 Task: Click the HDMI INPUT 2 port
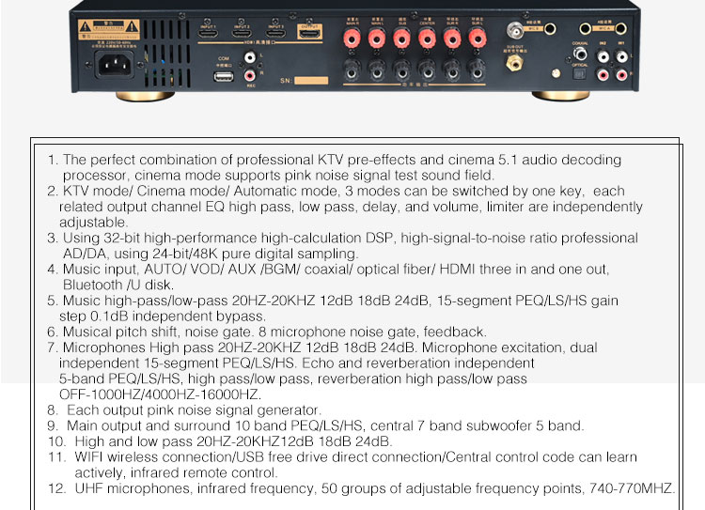(x=242, y=33)
